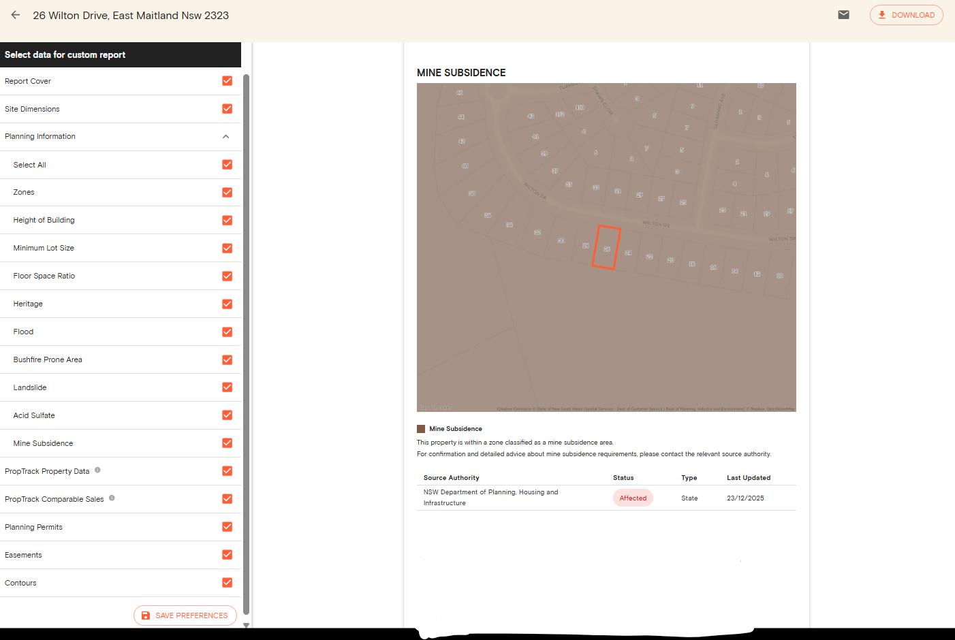The height and width of the screenshot is (640, 955).
Task: Uncheck the Heritage checkbox
Action: [x=228, y=304]
